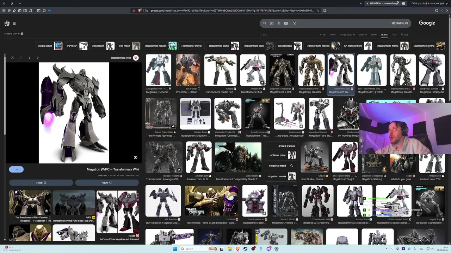Screen dimensions: 451x253
Task: Click related search megatron movie
Action: pyautogui.click(x=281, y=176)
